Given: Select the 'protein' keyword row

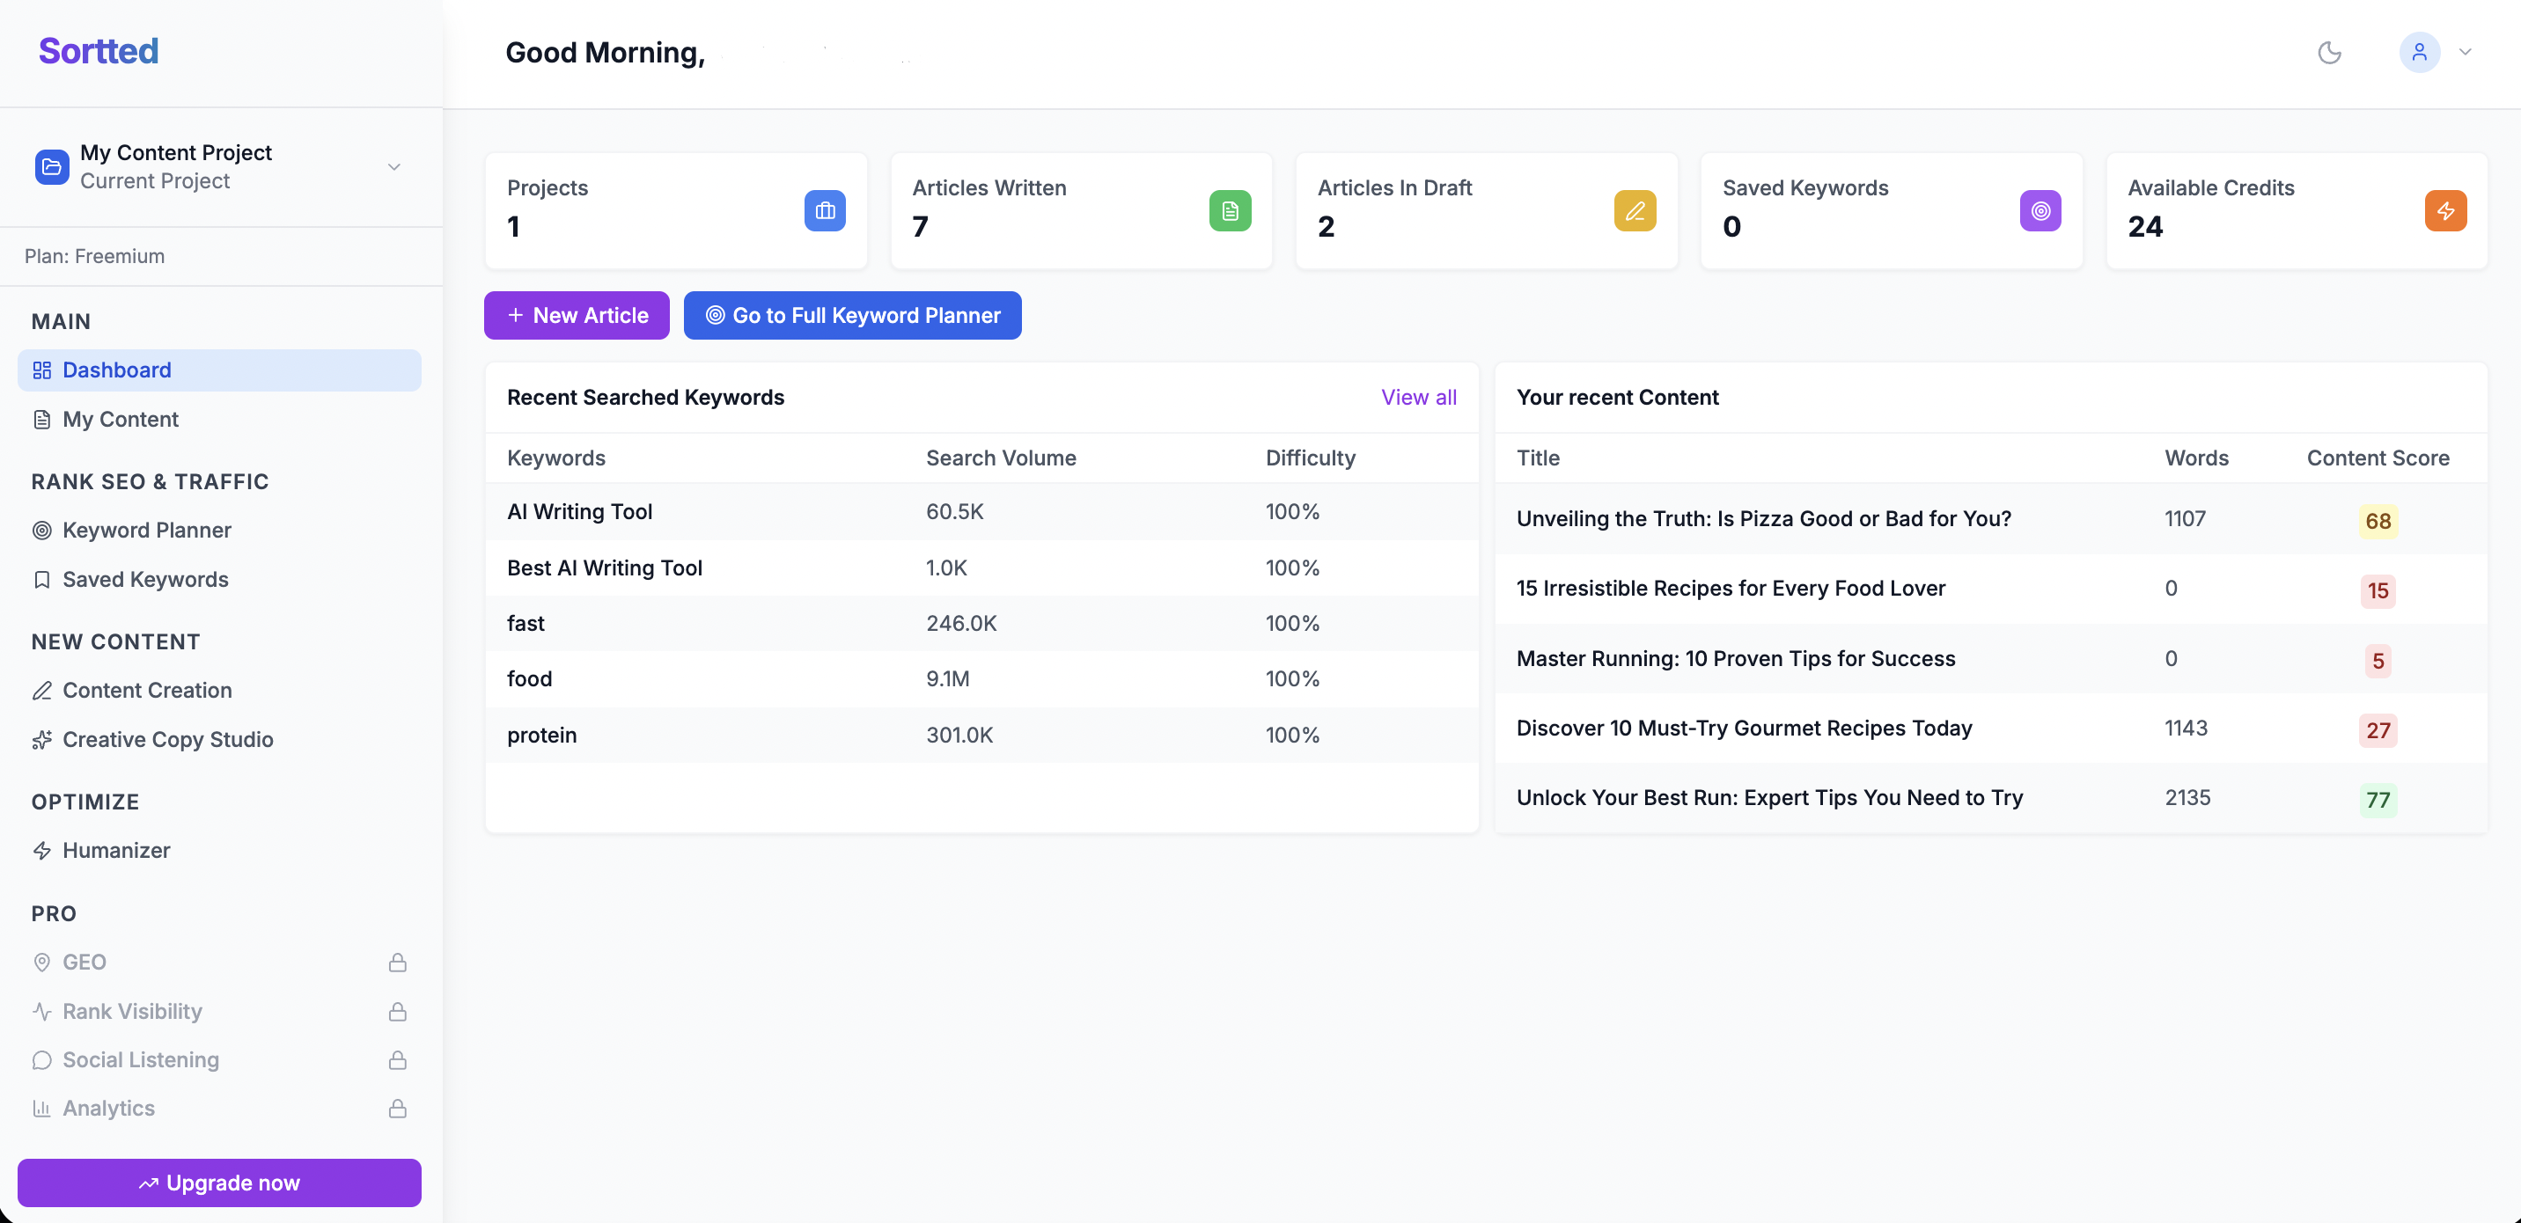Looking at the screenshot, I should 981,735.
